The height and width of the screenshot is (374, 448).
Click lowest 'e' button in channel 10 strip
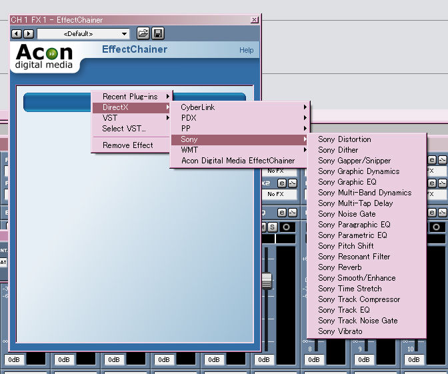432,213
